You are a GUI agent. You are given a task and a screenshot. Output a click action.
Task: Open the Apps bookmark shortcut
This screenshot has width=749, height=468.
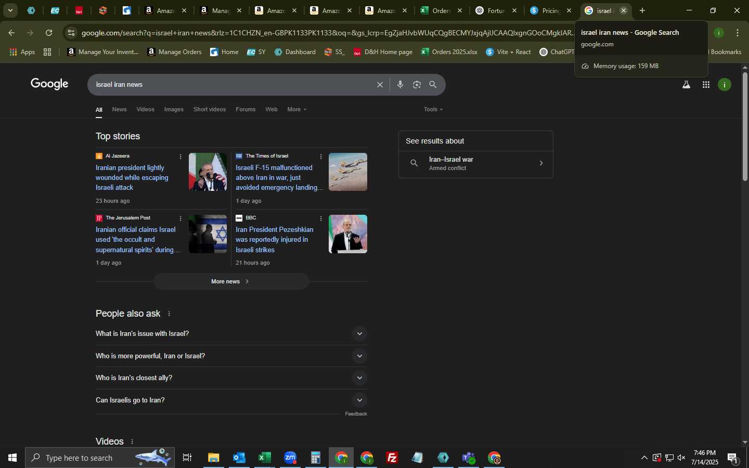[22, 52]
